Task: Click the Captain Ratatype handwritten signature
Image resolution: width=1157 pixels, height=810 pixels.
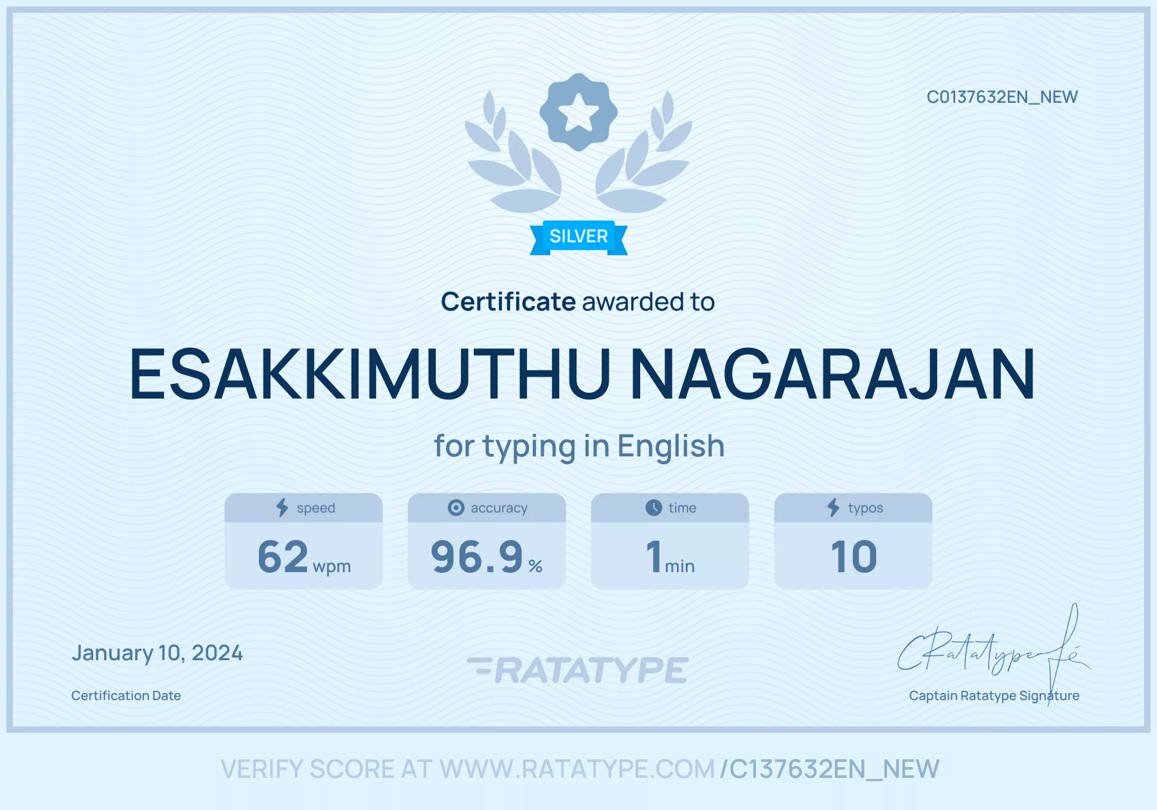Action: coord(993,654)
